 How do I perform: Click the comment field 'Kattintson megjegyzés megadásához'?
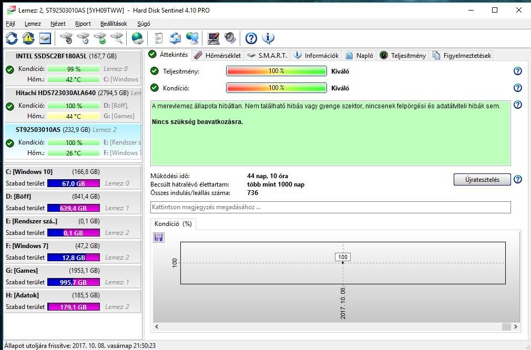pos(331,207)
